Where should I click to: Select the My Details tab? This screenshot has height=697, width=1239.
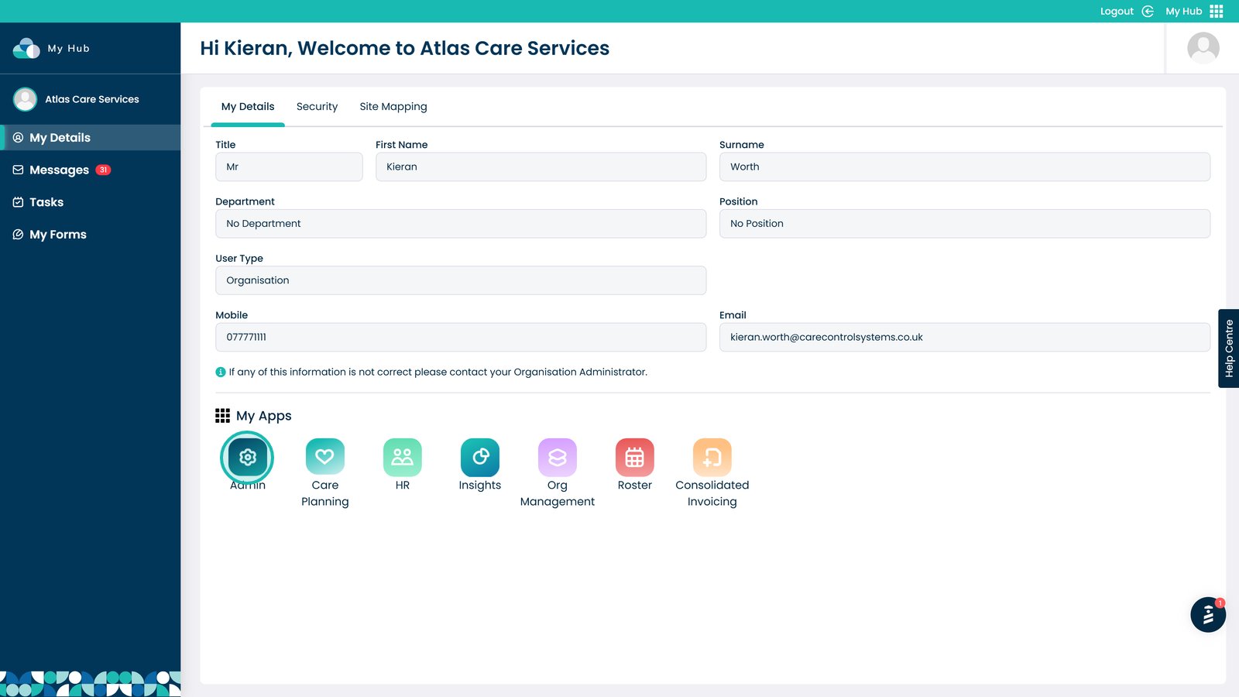tap(248, 107)
